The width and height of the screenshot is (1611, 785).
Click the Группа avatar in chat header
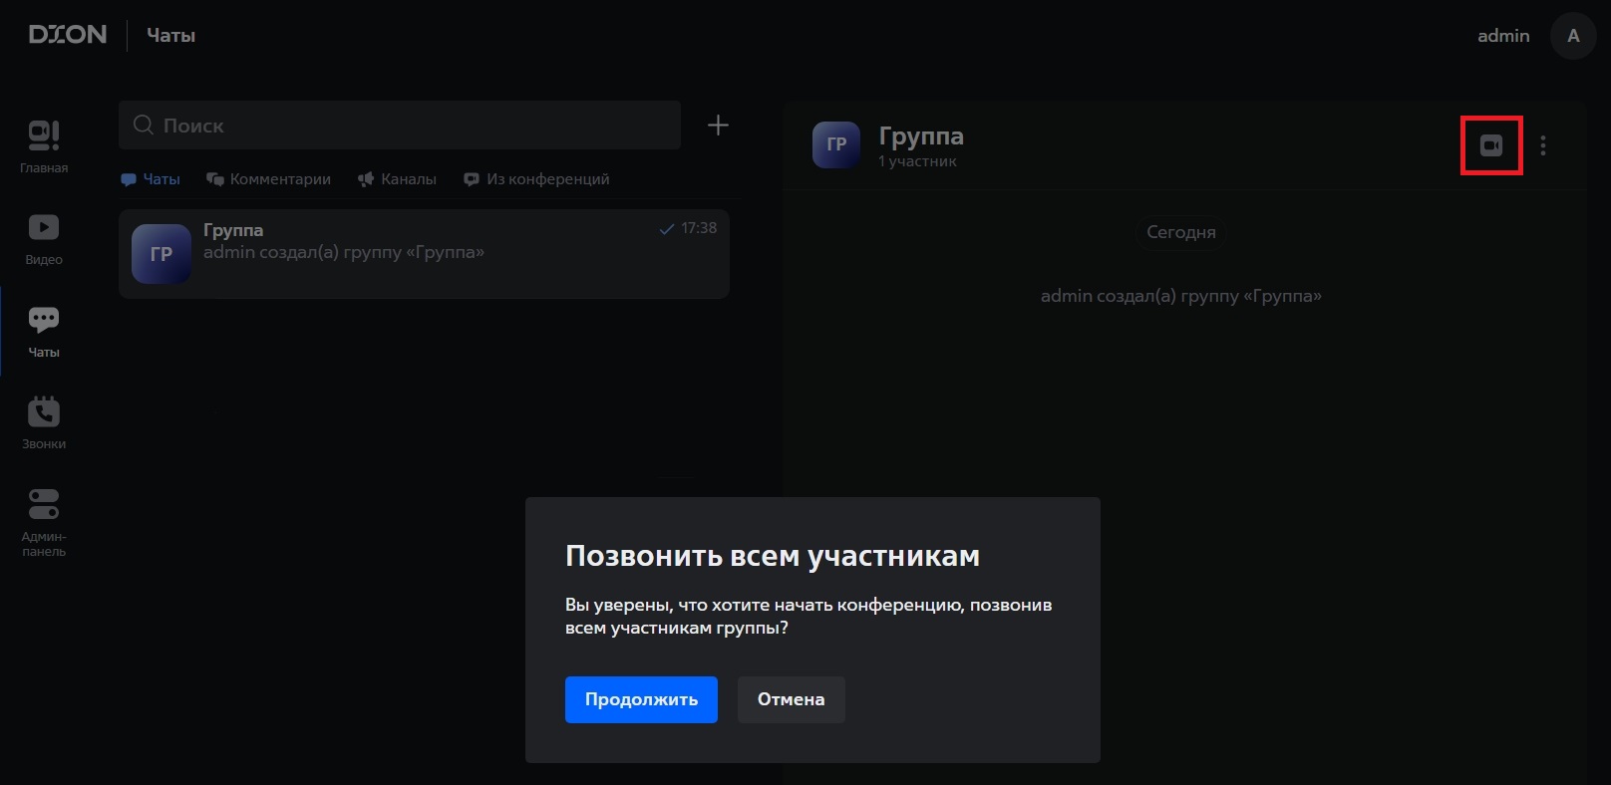click(x=836, y=144)
